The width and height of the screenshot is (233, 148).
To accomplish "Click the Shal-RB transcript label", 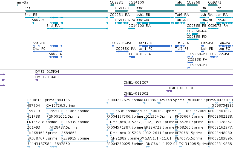I will pos(31,15).
